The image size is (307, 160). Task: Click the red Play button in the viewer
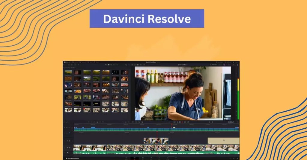[182, 122]
